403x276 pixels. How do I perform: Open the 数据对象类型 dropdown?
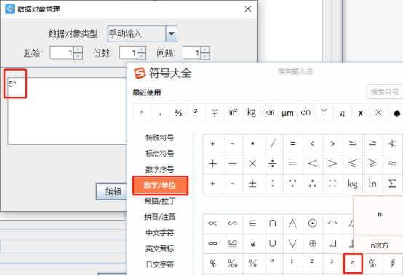(172, 33)
